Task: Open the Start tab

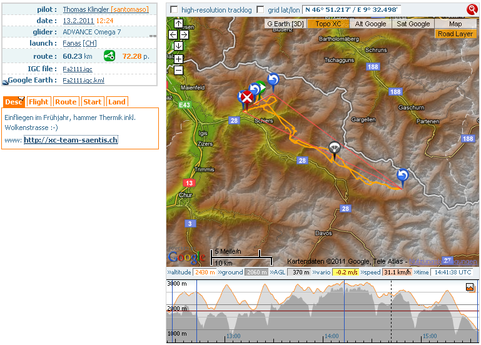Action: click(93, 102)
